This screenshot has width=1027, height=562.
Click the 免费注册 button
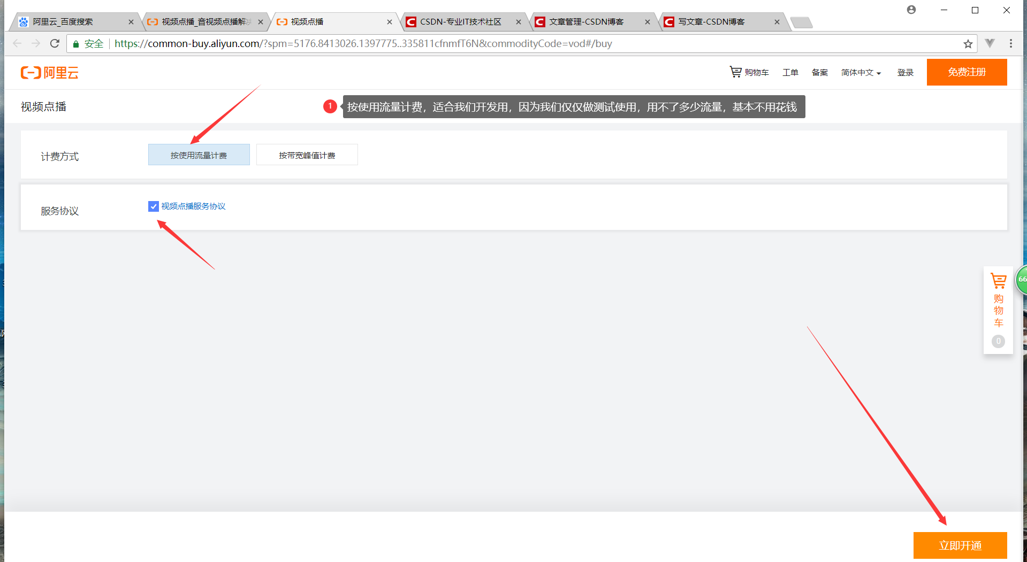pyautogui.click(x=967, y=72)
